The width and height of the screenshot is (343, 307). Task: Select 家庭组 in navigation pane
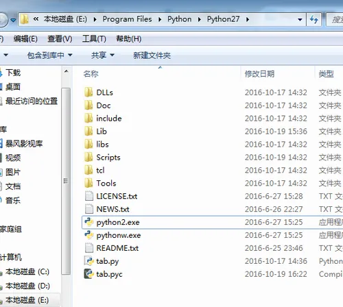11,229
